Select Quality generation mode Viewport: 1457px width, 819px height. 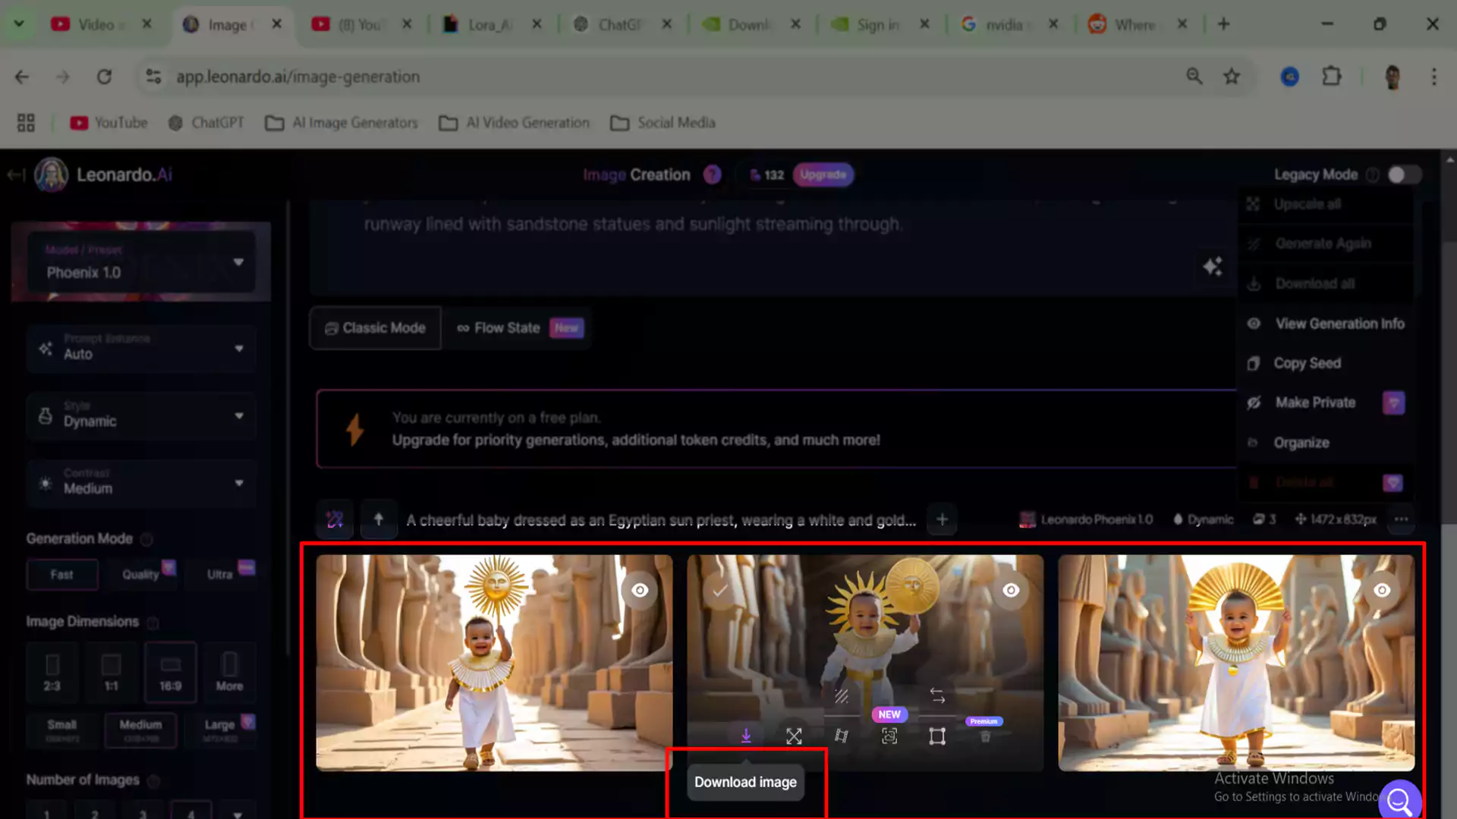point(141,575)
